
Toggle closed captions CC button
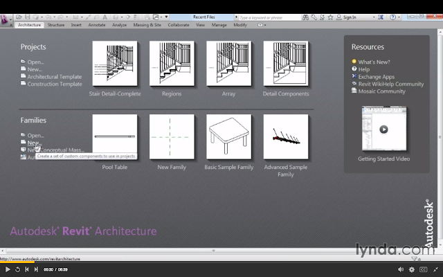[x=423, y=269]
